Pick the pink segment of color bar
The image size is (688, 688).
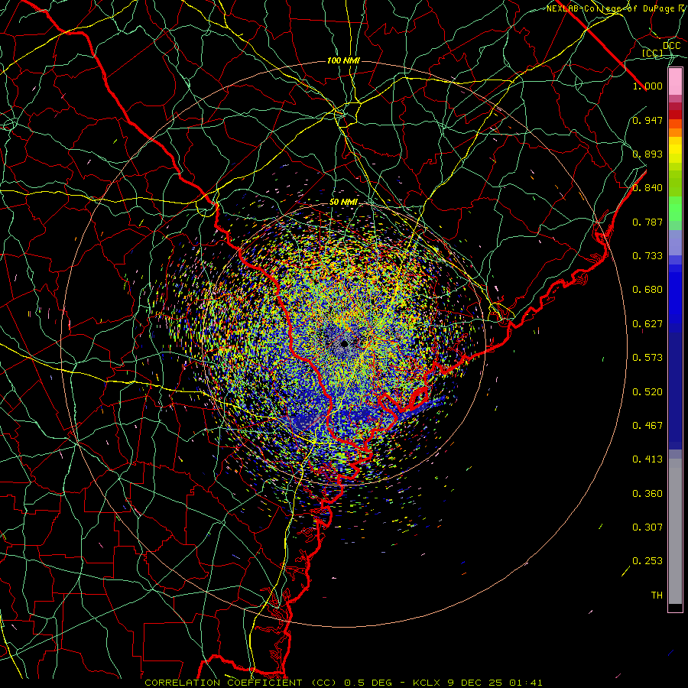pos(675,81)
